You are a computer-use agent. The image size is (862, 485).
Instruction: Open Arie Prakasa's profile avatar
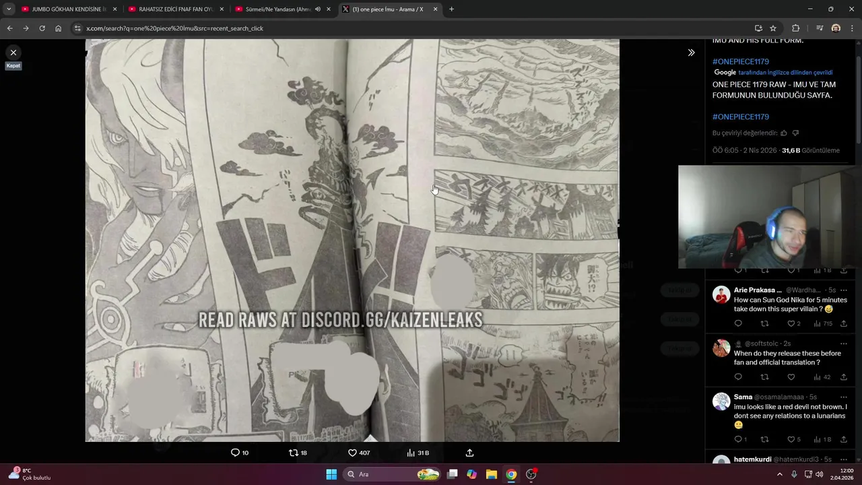coord(721,294)
